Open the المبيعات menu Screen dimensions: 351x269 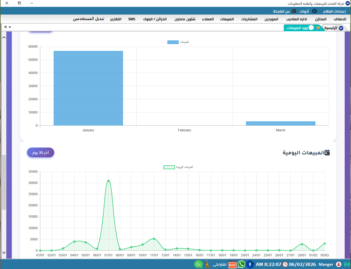pyautogui.click(x=227, y=19)
